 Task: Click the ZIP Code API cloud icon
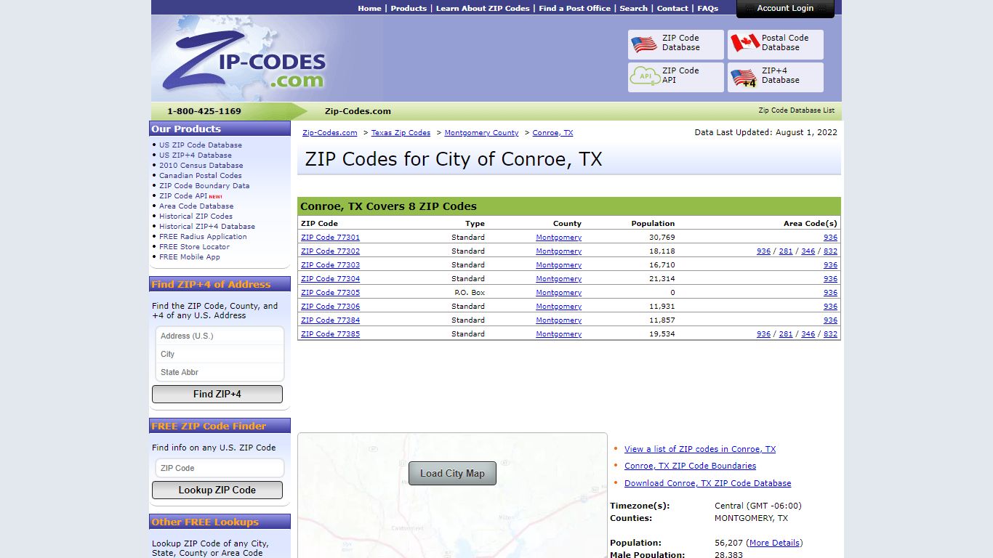click(x=644, y=76)
